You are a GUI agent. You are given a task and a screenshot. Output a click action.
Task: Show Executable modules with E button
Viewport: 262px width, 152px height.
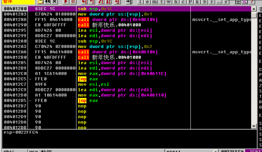147,2
